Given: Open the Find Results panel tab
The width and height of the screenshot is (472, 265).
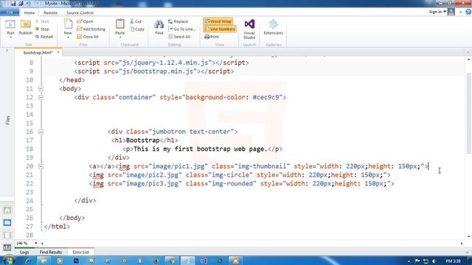Looking at the screenshot, I should tap(51, 252).
